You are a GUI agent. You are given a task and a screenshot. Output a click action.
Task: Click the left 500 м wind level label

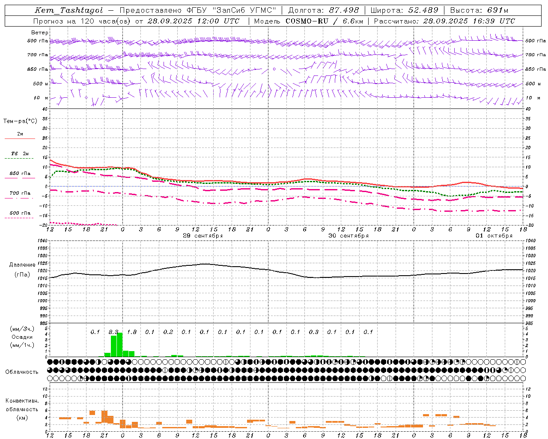point(41,84)
